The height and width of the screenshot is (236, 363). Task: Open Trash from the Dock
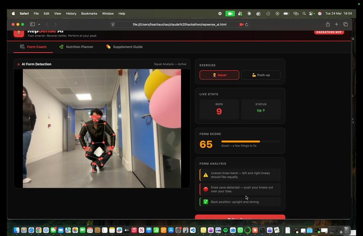[346, 230]
